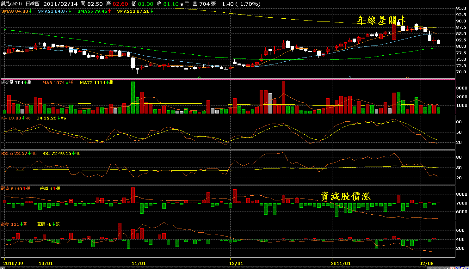Click the stock name 創見(2451) in header
The height and width of the screenshot is (269, 469).
tap(11, 4)
